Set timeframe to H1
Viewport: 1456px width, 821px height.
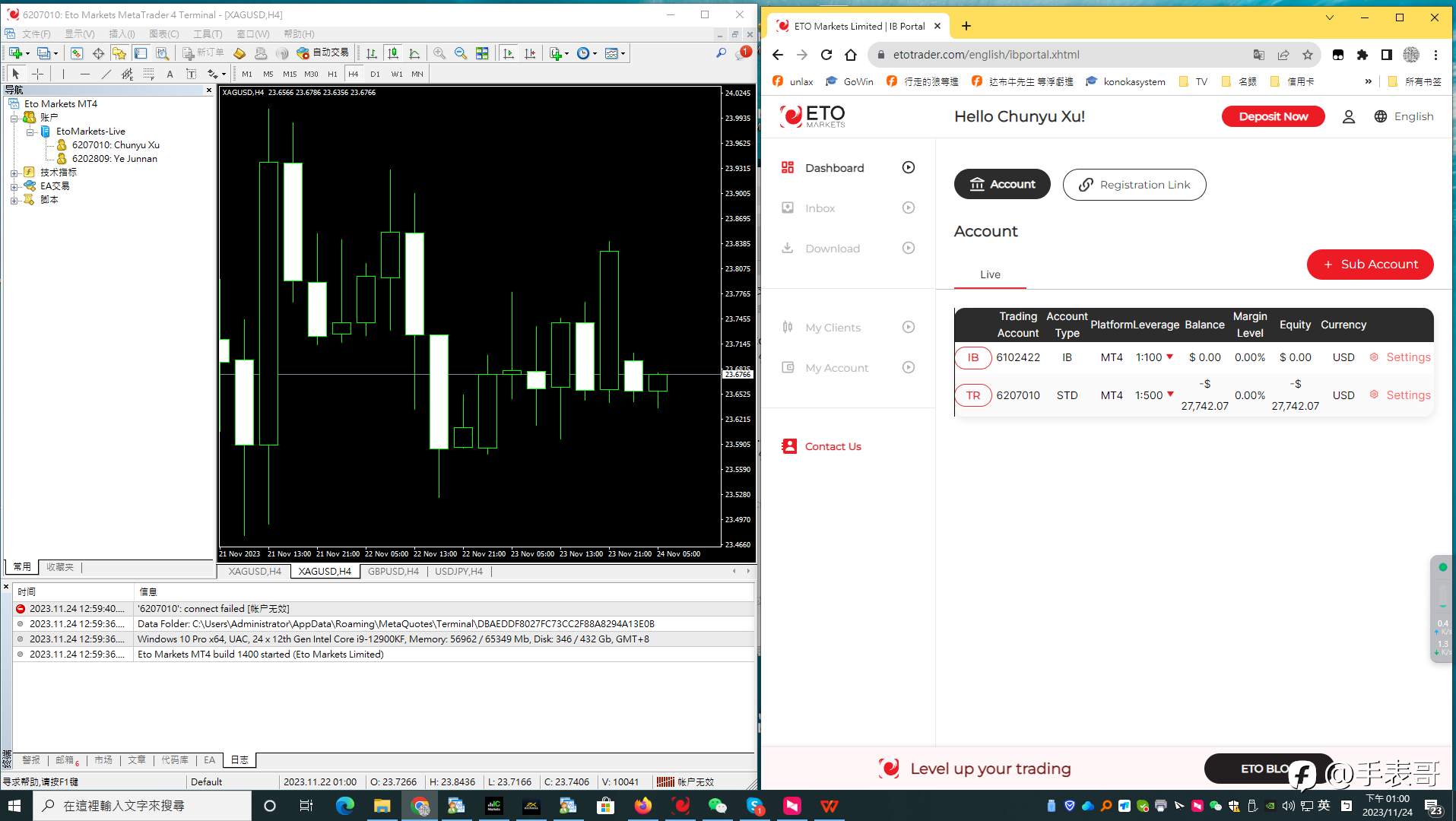pos(332,74)
